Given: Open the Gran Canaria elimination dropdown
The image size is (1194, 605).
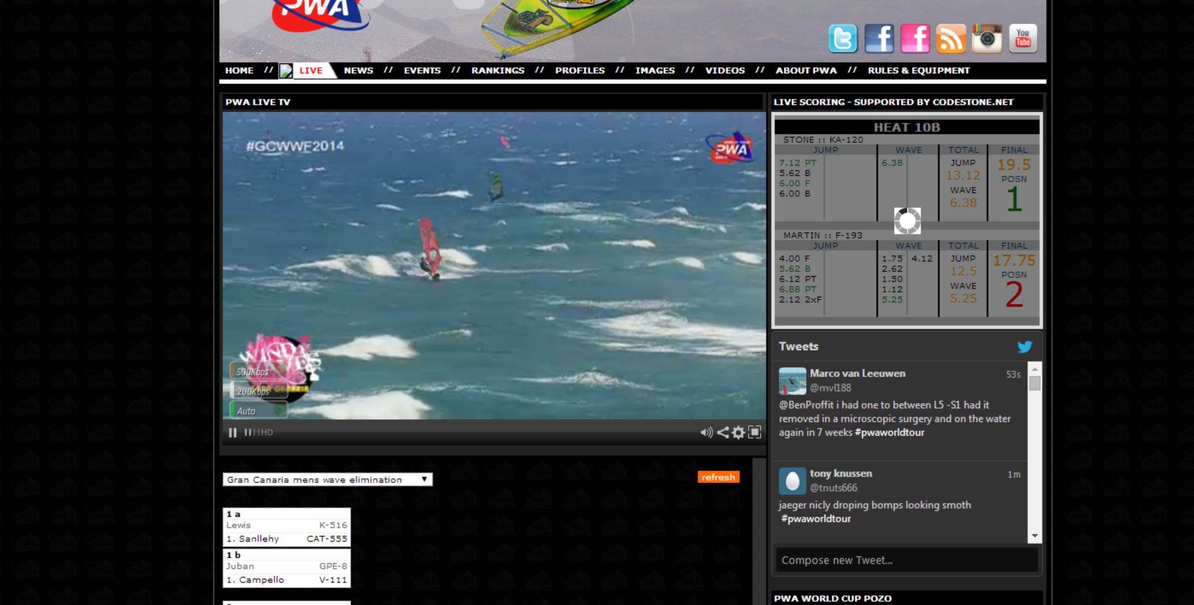Looking at the screenshot, I should click(328, 480).
